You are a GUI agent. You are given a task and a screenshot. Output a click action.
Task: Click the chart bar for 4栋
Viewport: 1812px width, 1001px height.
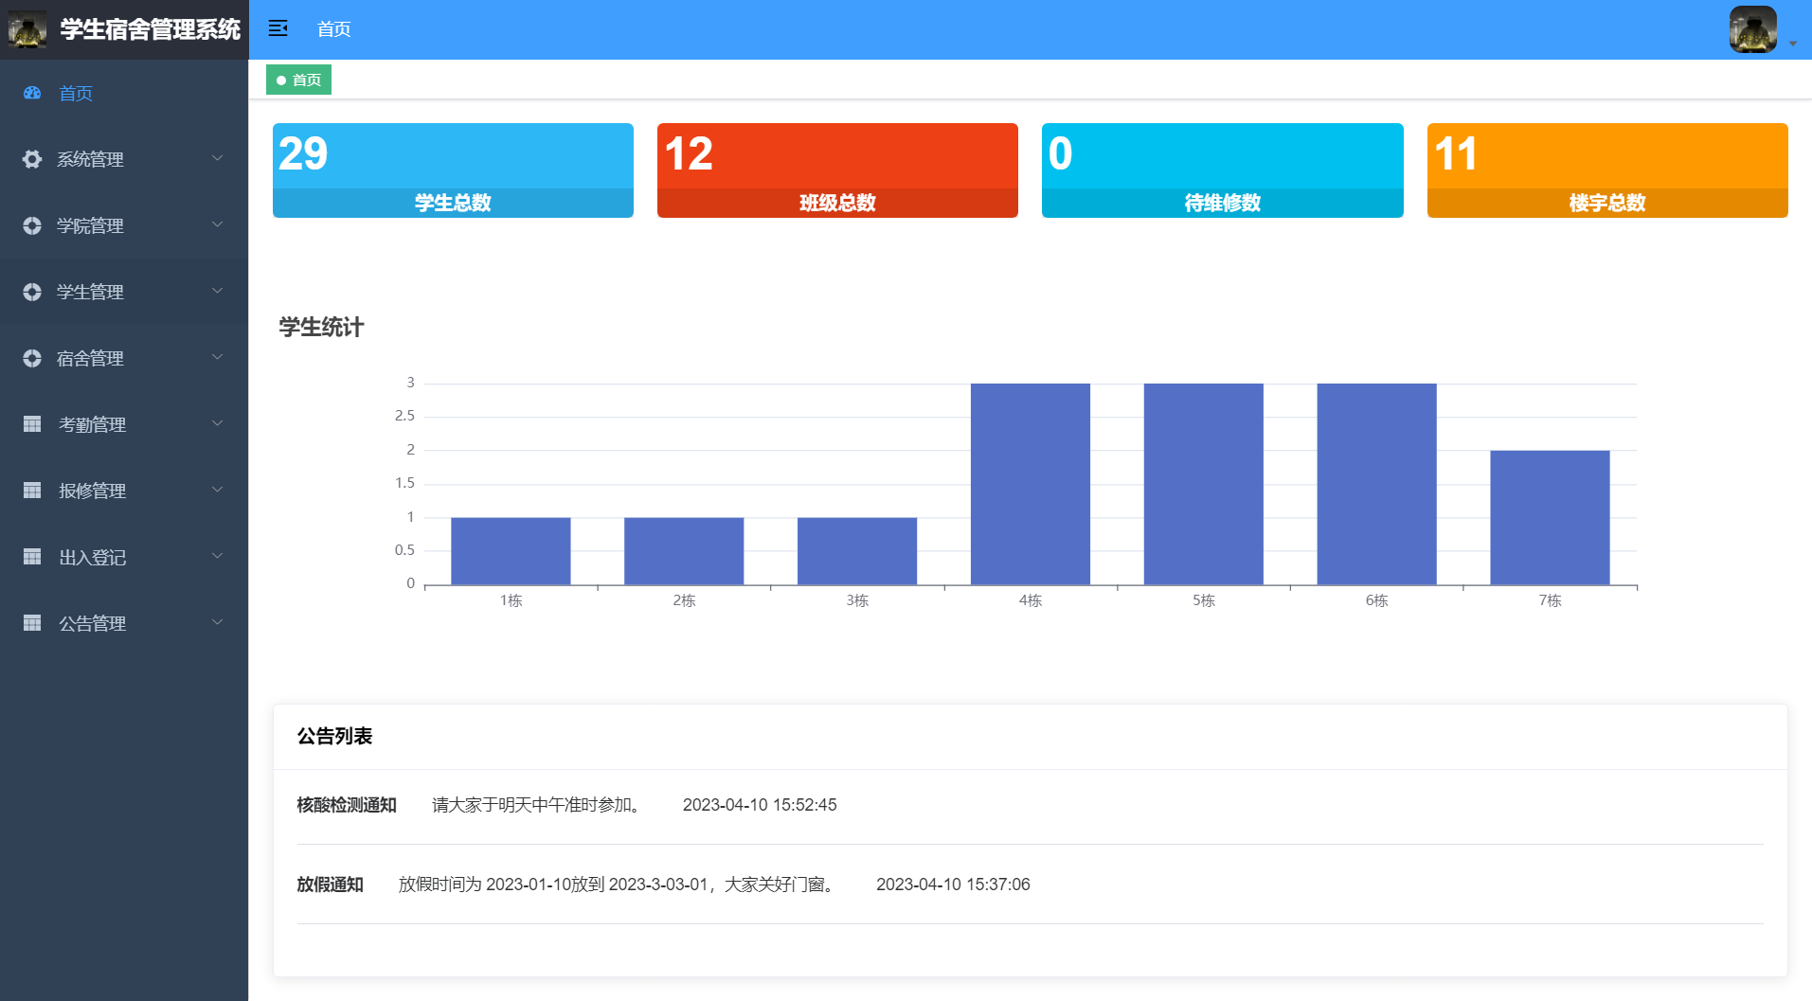[1031, 484]
